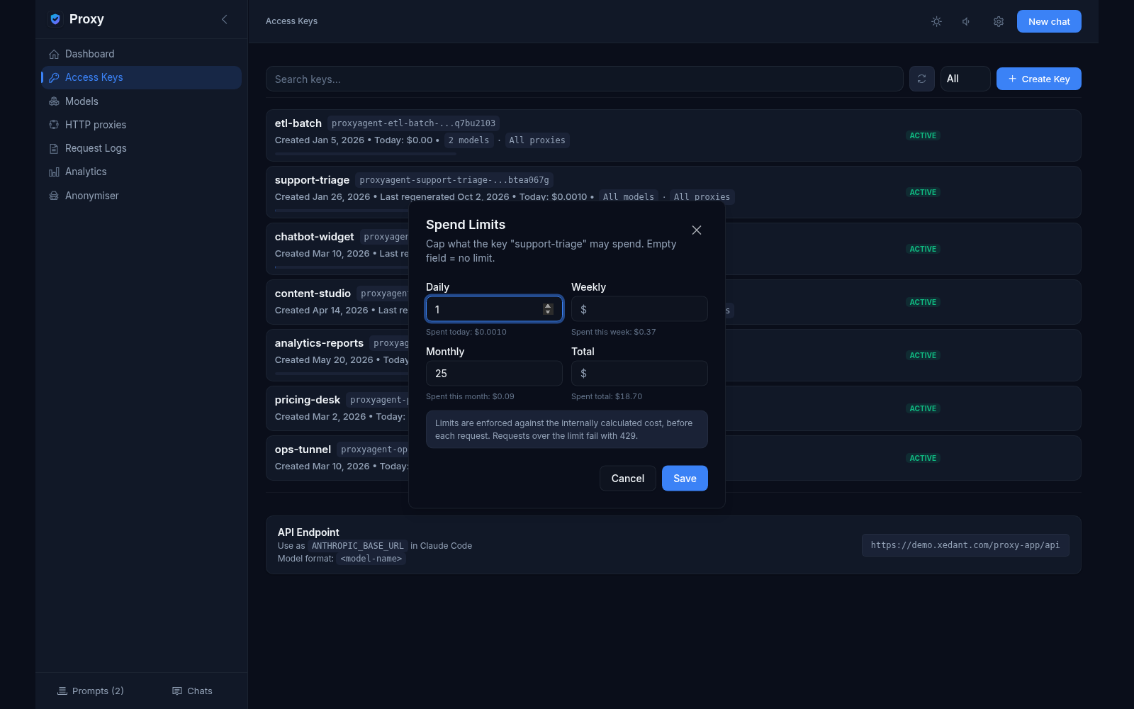
Task: Click the API endpoint URL box
Action: [965, 545]
